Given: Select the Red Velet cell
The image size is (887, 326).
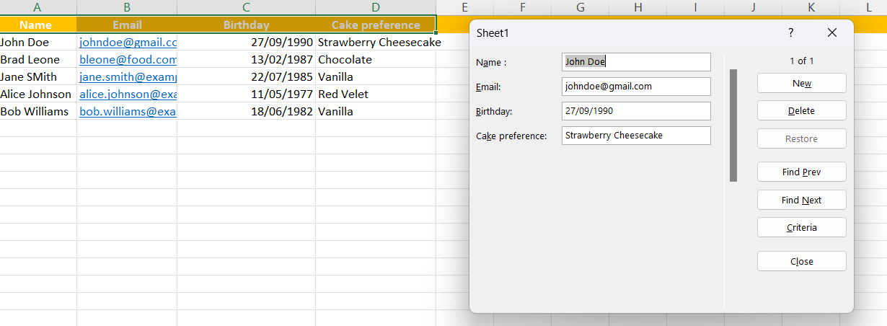Looking at the screenshot, I should tap(375, 94).
